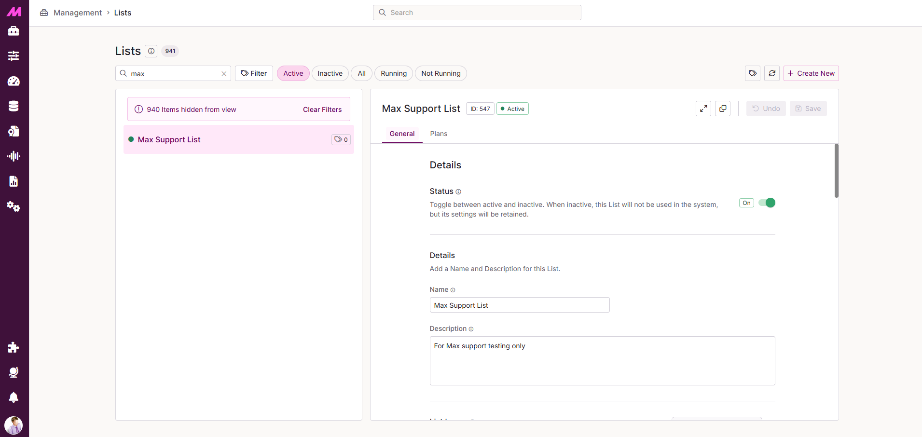Screen dimensions: 922x437
Task: Switch to the General tab
Action: (402, 134)
